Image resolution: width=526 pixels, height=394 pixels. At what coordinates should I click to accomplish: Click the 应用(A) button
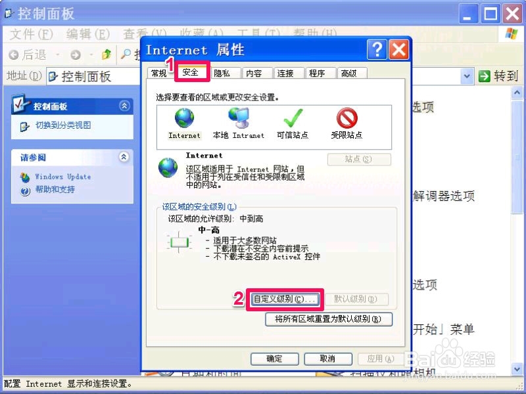click(381, 359)
